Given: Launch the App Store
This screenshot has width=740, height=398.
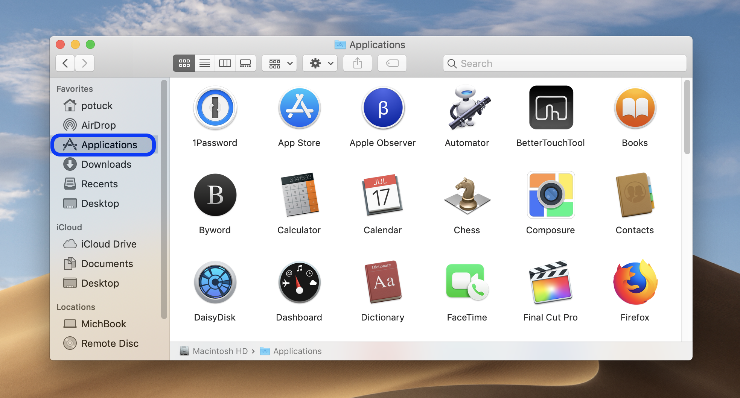Looking at the screenshot, I should click(299, 108).
